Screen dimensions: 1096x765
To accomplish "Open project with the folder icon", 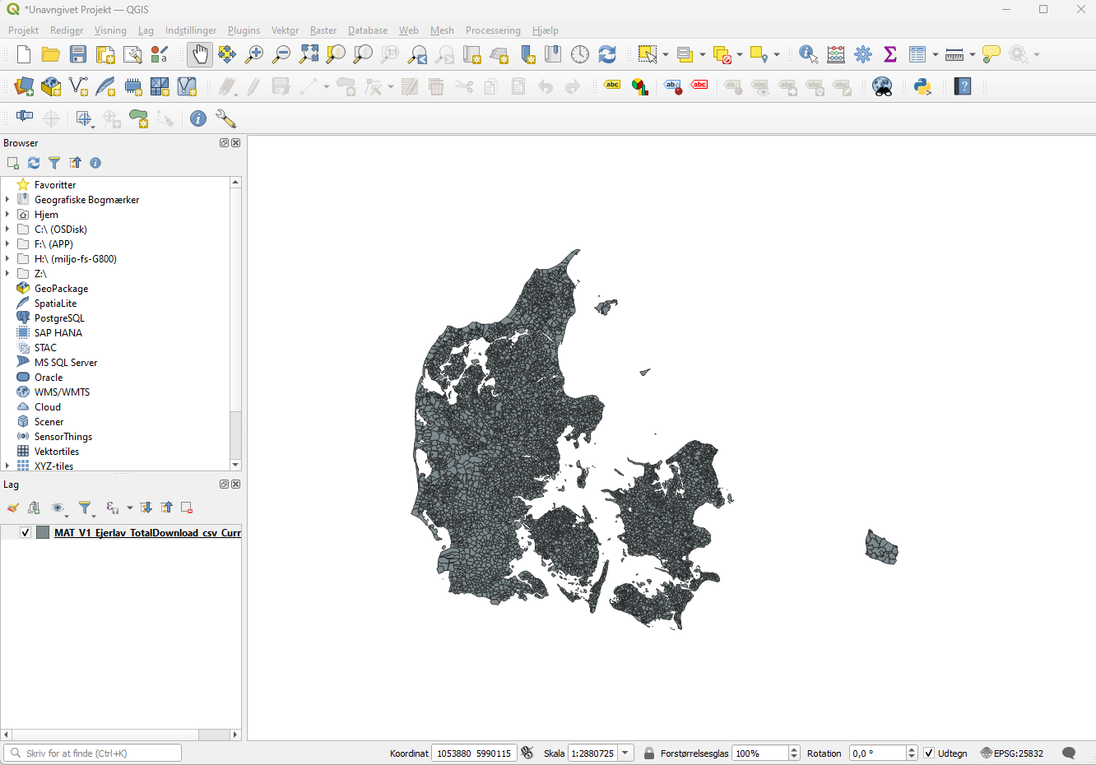I will [50, 54].
